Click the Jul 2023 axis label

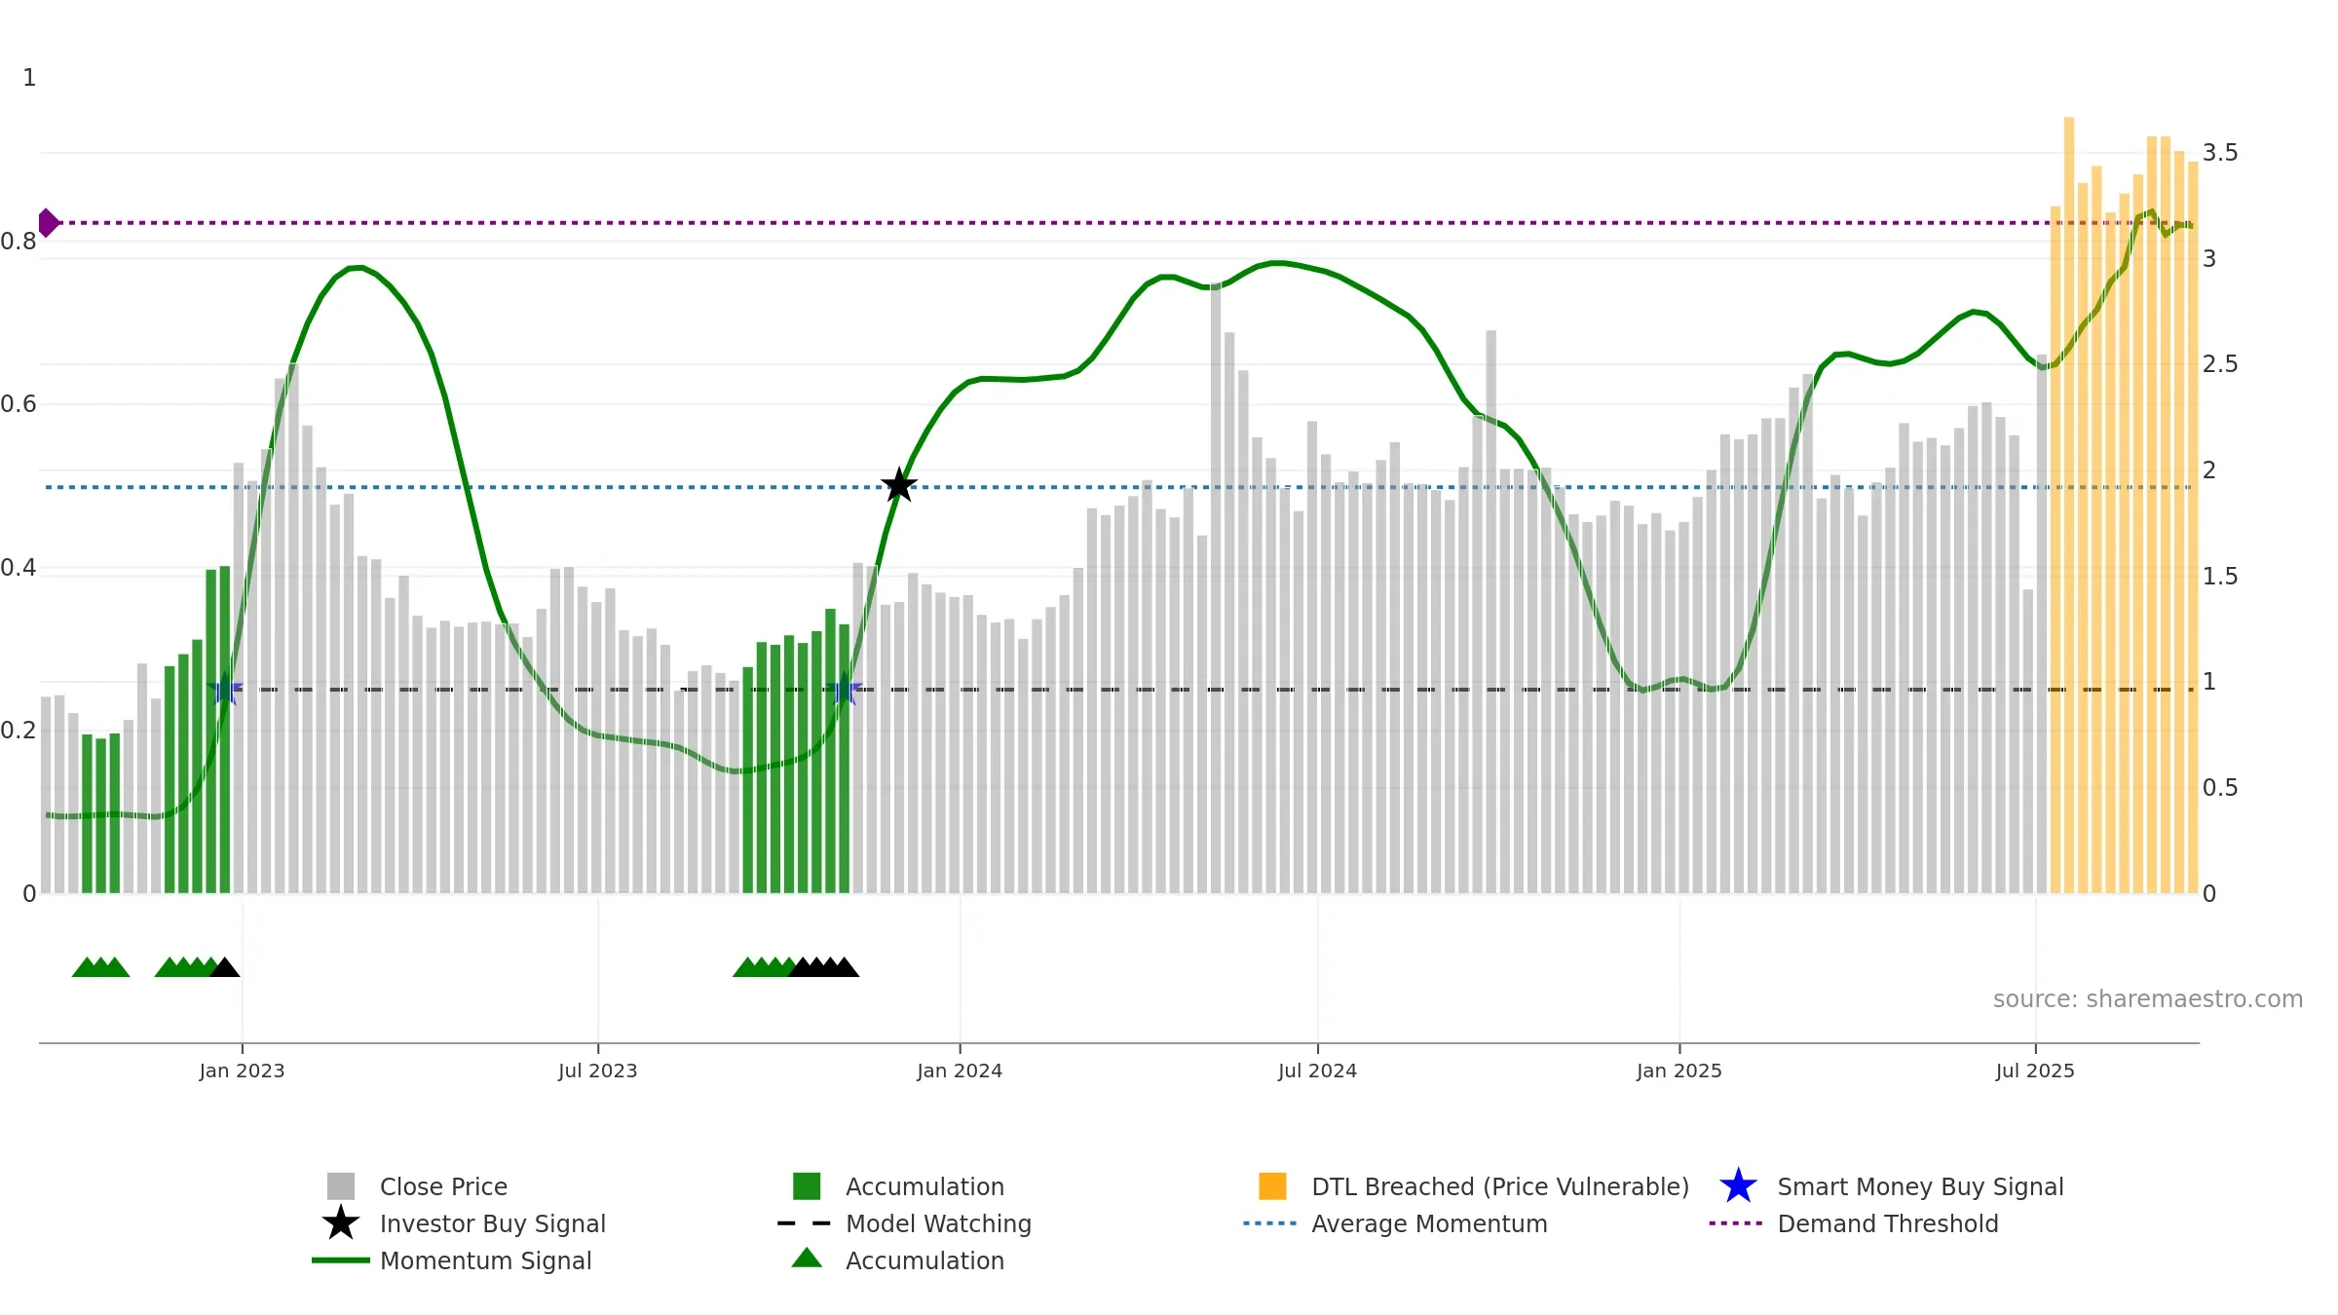597,1071
